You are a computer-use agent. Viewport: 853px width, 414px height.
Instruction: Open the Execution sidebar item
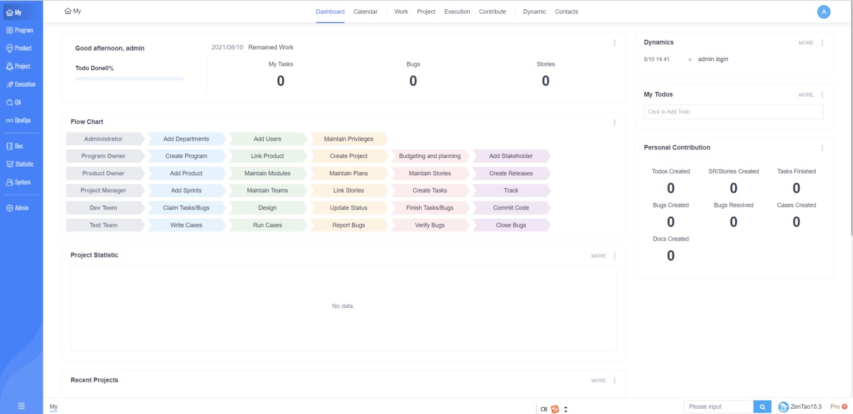pyautogui.click(x=20, y=85)
